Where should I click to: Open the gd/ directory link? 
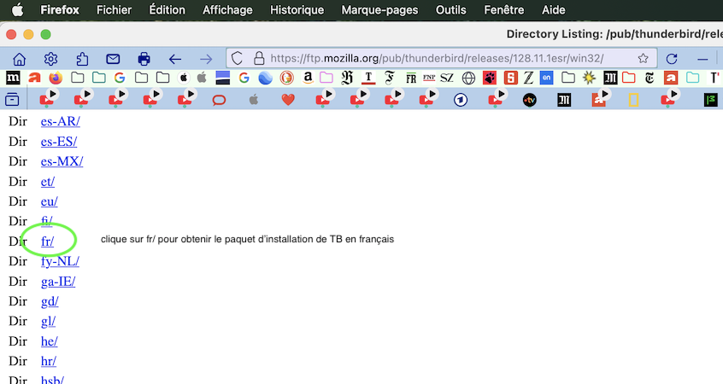pyautogui.click(x=50, y=301)
